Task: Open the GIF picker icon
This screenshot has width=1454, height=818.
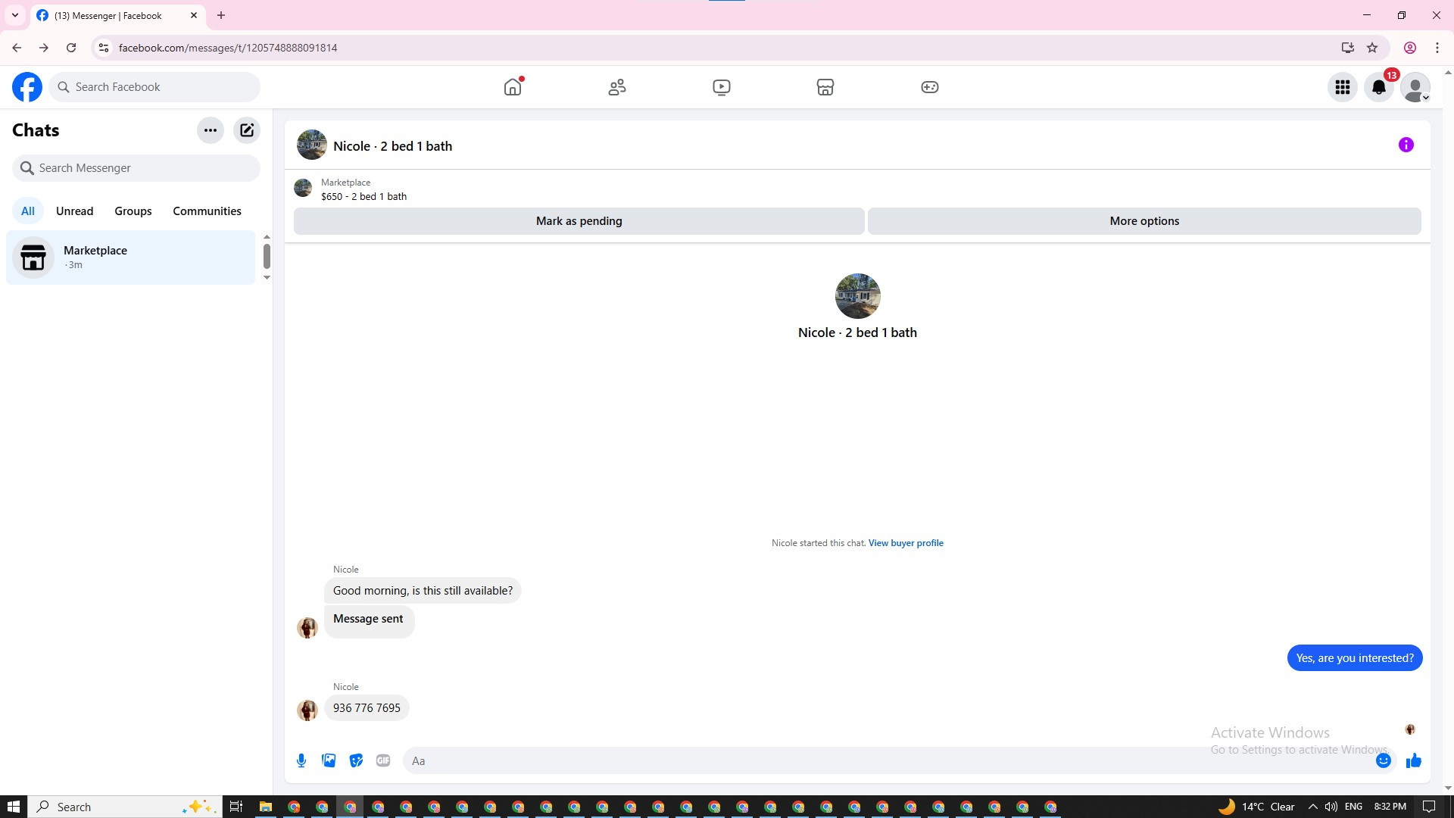Action: 383,760
